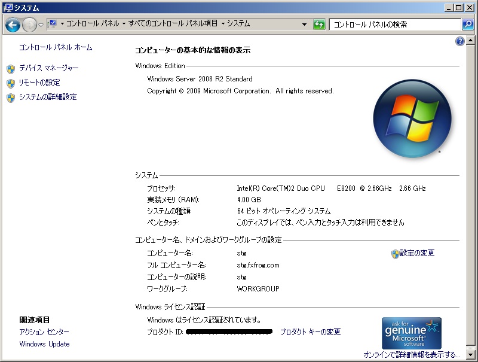The height and width of the screenshot is (362, 478).
Task: Click the ask for genuine Microsoft software badge
Action: click(x=412, y=333)
